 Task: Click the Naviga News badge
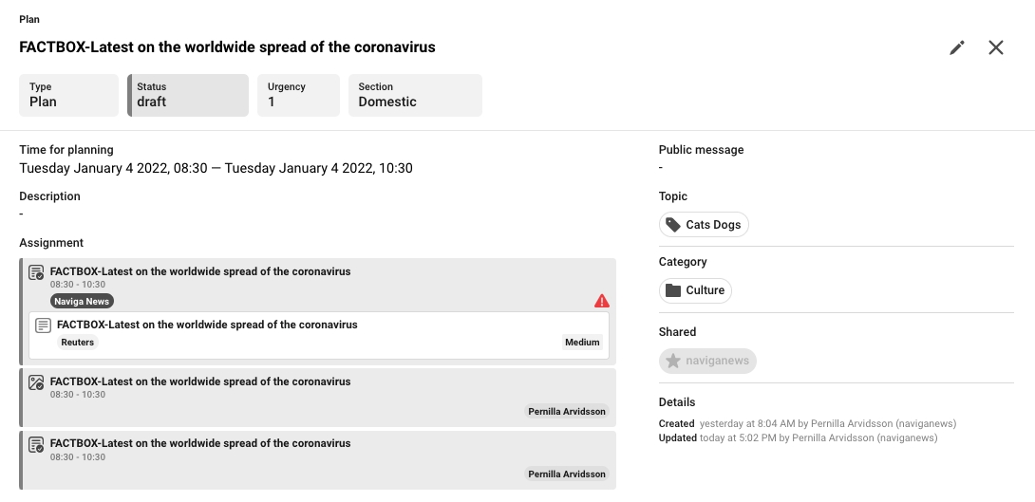pyautogui.click(x=83, y=301)
